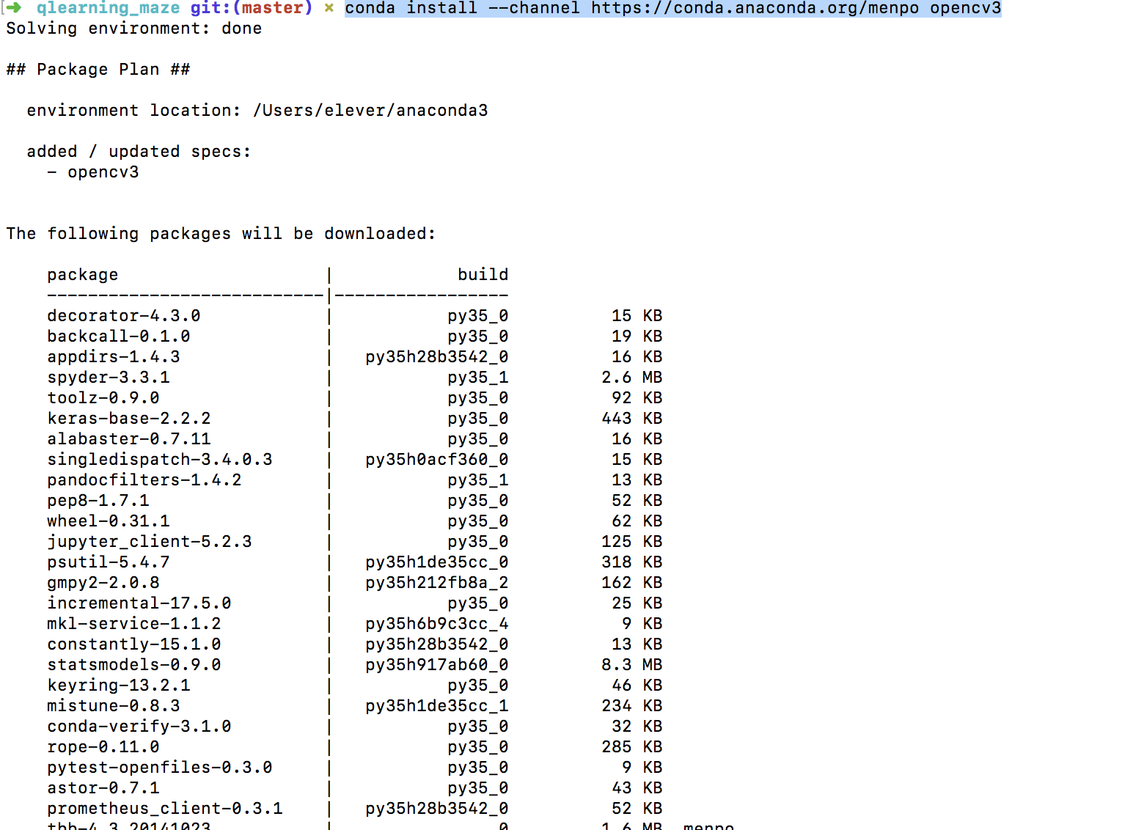Click the '## Package Plan ##' heading
The width and height of the screenshot is (1122, 830).
pyautogui.click(x=98, y=70)
